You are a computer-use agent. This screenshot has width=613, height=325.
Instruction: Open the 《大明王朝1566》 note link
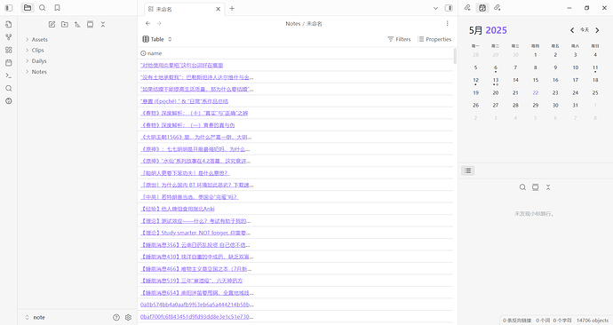(195, 137)
